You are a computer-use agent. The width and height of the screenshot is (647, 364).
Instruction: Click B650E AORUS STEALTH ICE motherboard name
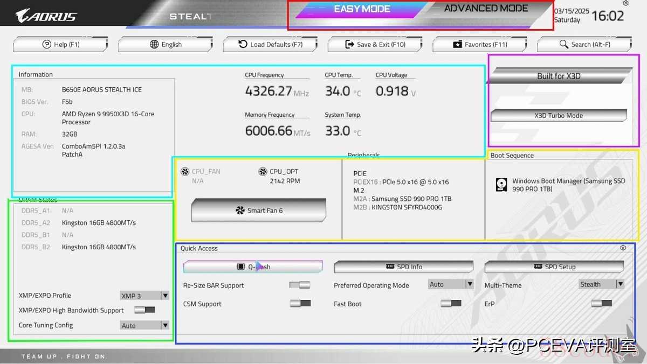pyautogui.click(x=102, y=89)
